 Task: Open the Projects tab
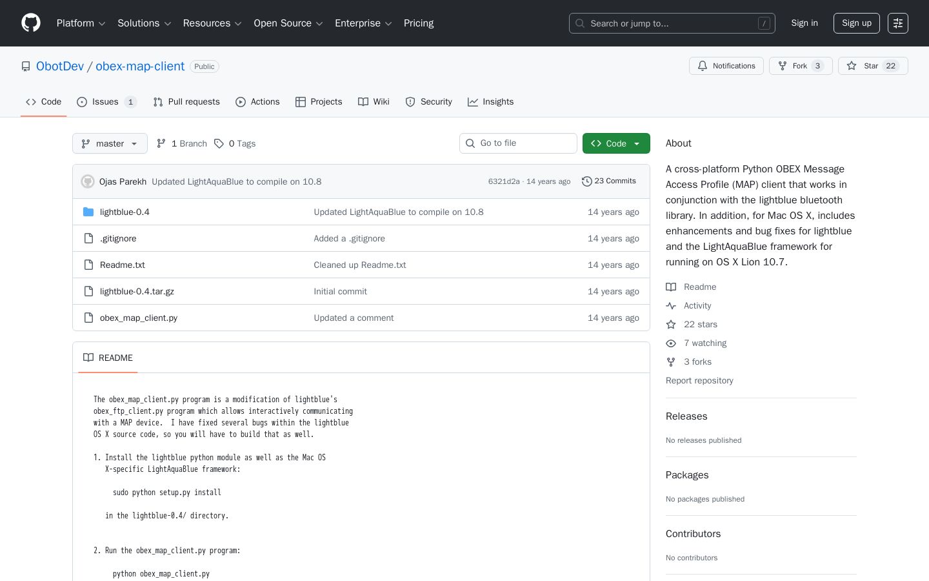coord(319,102)
